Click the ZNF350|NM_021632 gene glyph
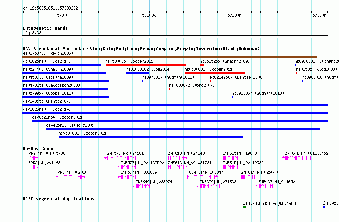339x222 pixels. (208, 186)
